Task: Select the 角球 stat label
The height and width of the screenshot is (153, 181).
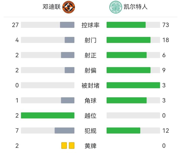Action: 90,101
